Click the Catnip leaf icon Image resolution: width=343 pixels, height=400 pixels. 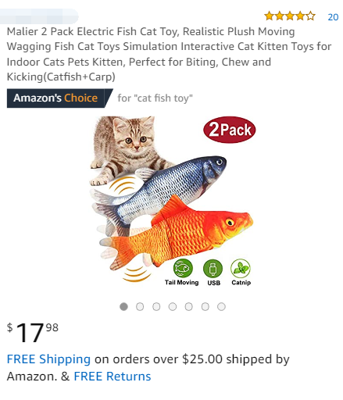[241, 268]
